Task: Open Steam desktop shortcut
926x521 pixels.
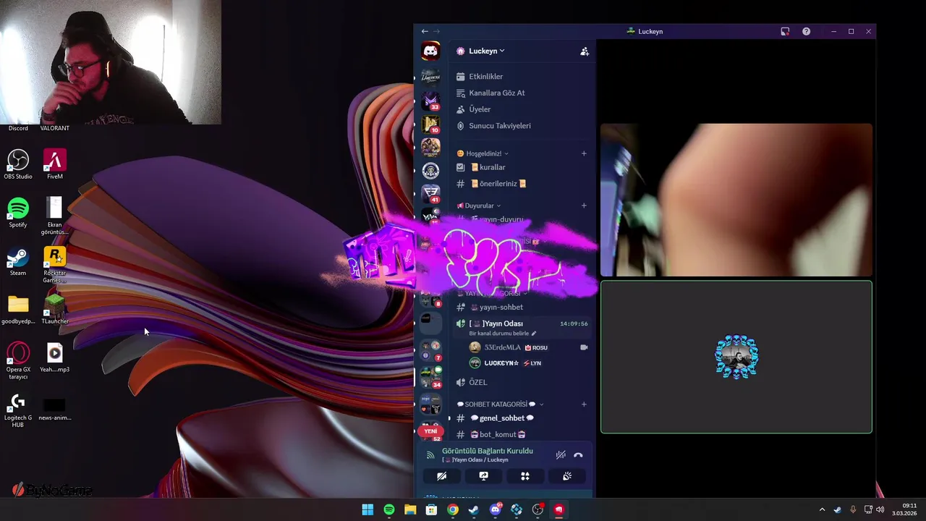Action: click(18, 261)
